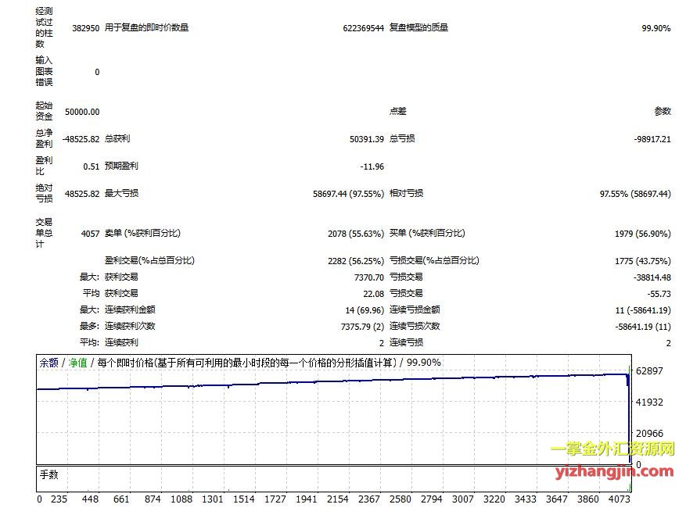Select the 余额 legend label on chart
The height and width of the screenshot is (508, 686).
click(x=48, y=363)
